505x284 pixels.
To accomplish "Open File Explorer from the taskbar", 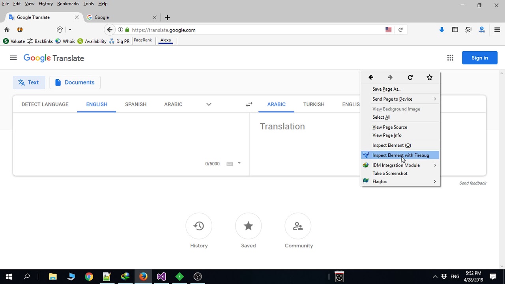I will [x=52, y=277].
